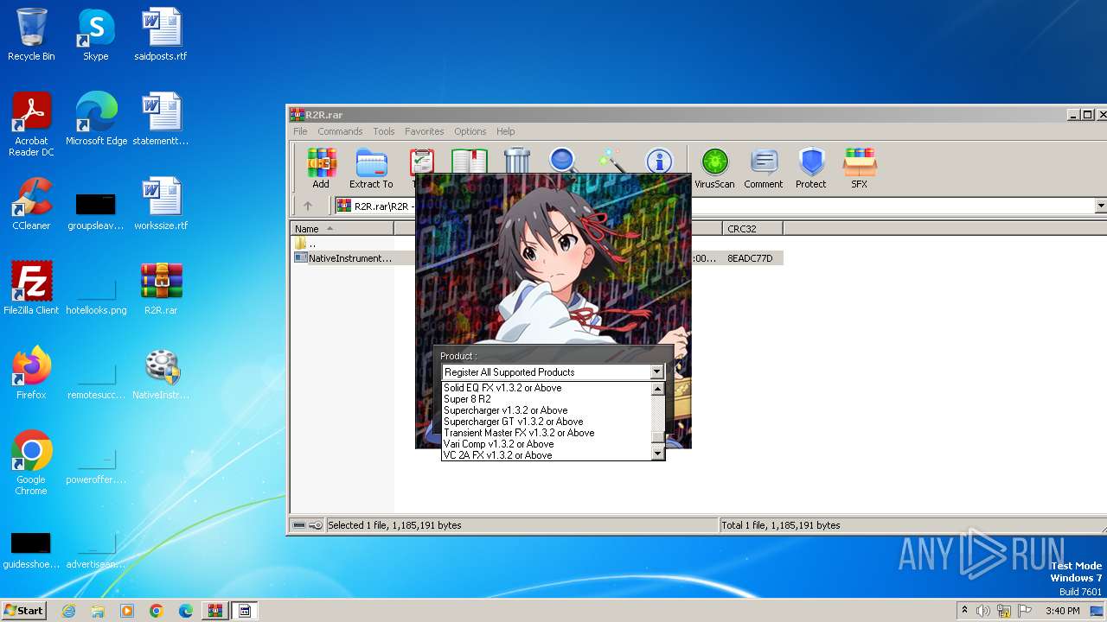Choose Supercharger v1.3.2 or Above
The width and height of the screenshot is (1107, 622).
pos(546,410)
